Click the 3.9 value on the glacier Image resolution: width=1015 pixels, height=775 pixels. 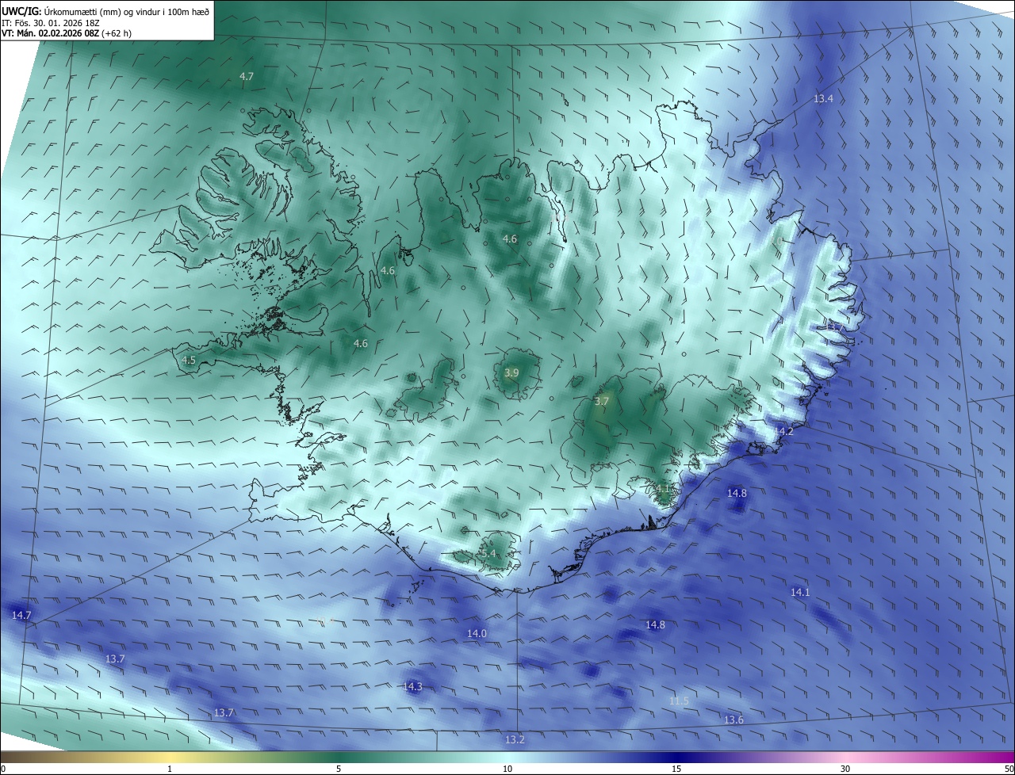511,372
